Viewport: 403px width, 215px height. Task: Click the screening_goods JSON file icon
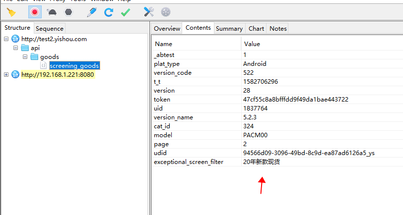point(44,65)
